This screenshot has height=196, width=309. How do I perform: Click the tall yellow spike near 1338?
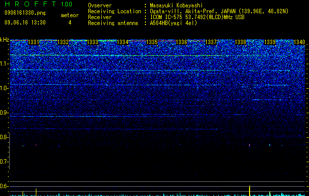pyautogui.click(x=250, y=190)
